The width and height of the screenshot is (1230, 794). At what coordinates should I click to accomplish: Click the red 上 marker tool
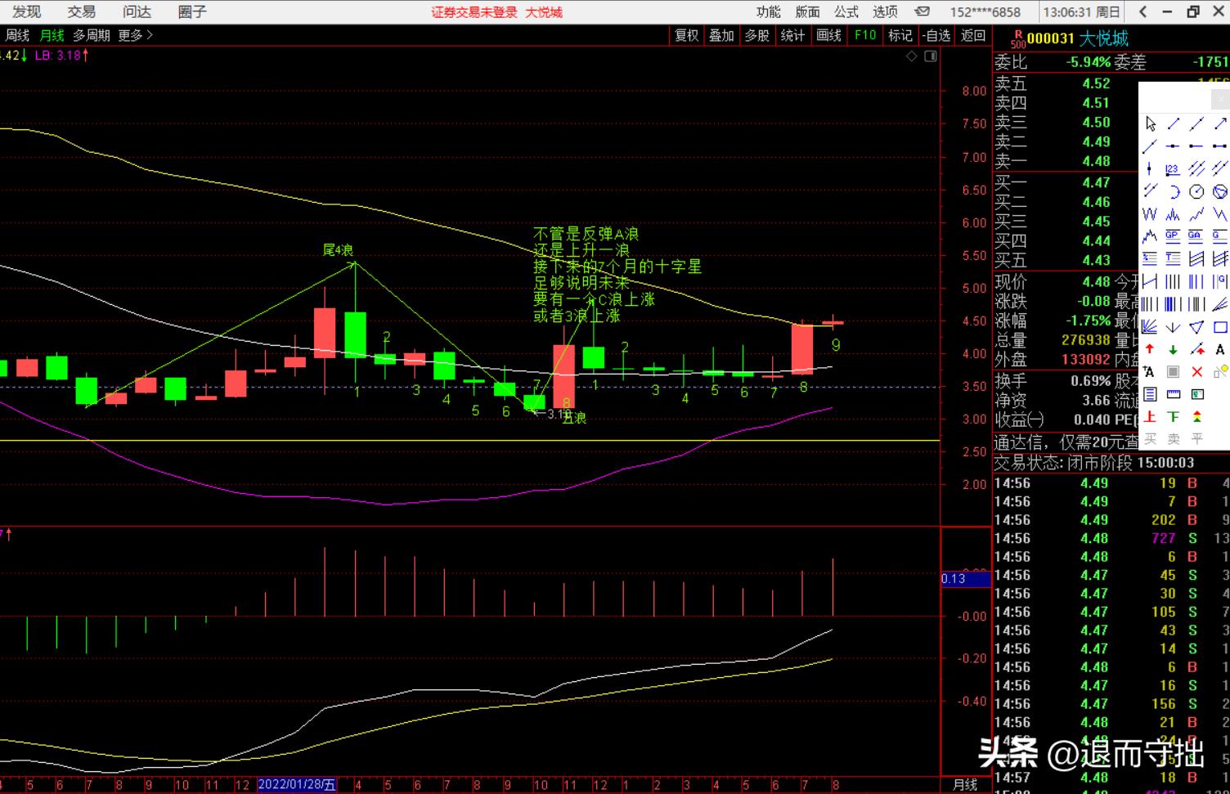coord(1151,417)
